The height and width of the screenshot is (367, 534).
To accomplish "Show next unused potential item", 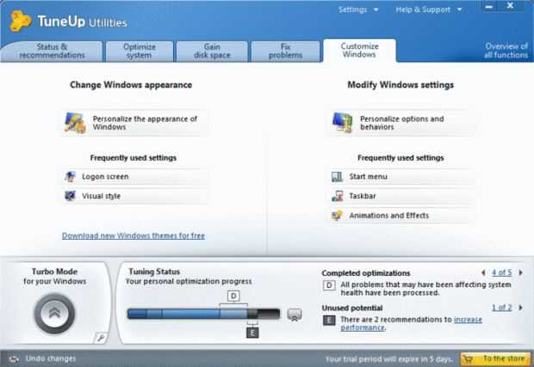I will click(521, 308).
